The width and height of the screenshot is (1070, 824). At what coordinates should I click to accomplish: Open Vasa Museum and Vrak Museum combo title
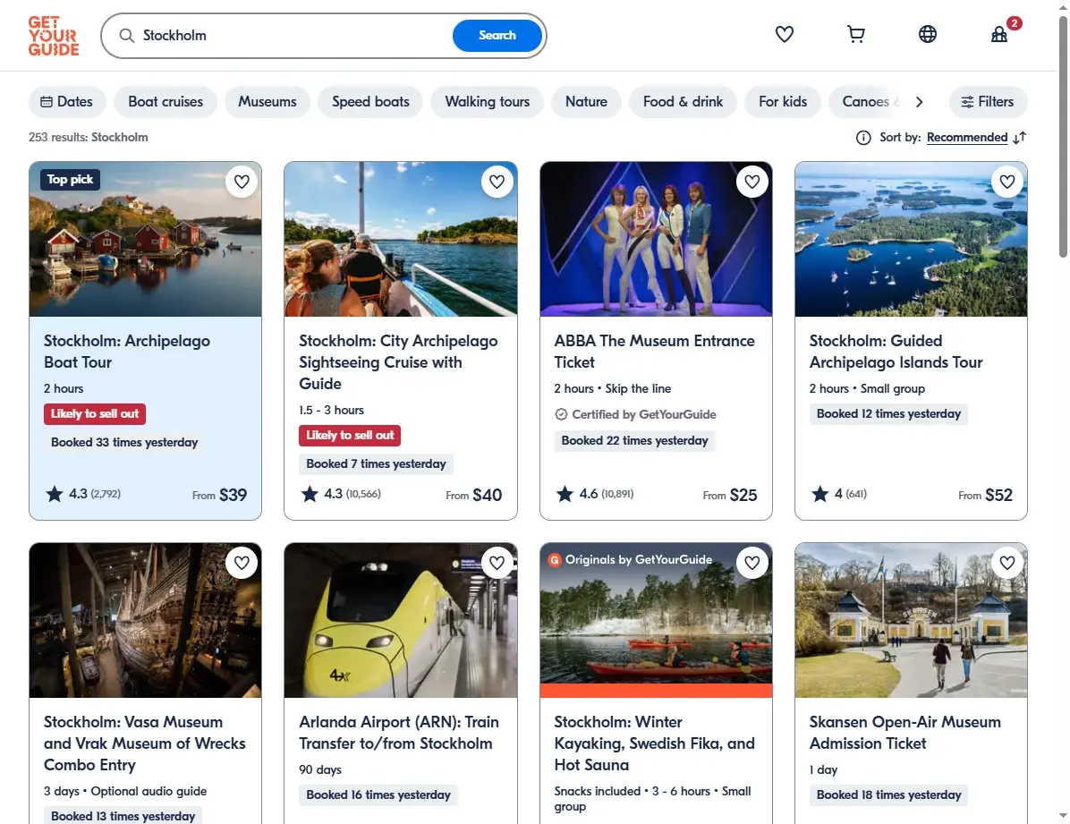[x=145, y=743]
